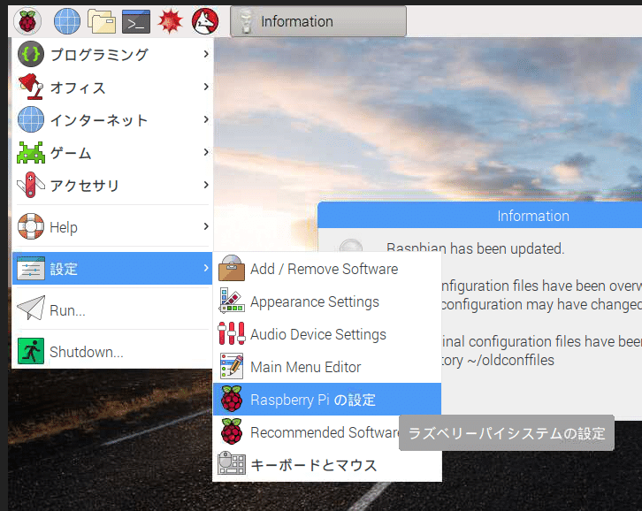Choose Shutdown... from the main menu
Viewport: 642px width, 511px height.
tap(112, 351)
